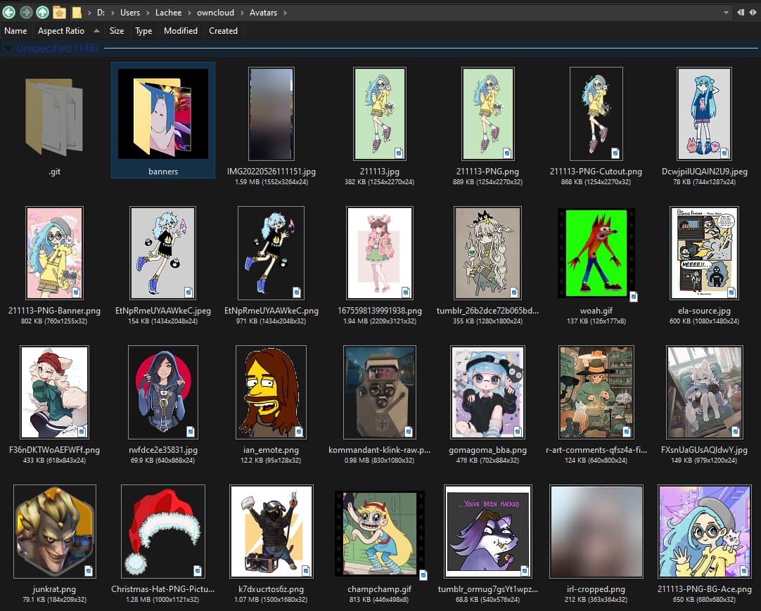Select the rwfdce2e35831.jpg thumbnail
Image resolution: width=761 pixels, height=611 pixels.
(x=163, y=392)
